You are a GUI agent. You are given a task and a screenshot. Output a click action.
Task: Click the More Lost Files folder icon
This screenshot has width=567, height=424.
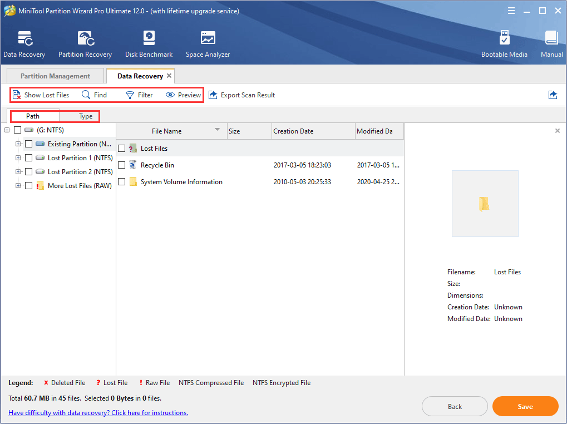(40, 185)
